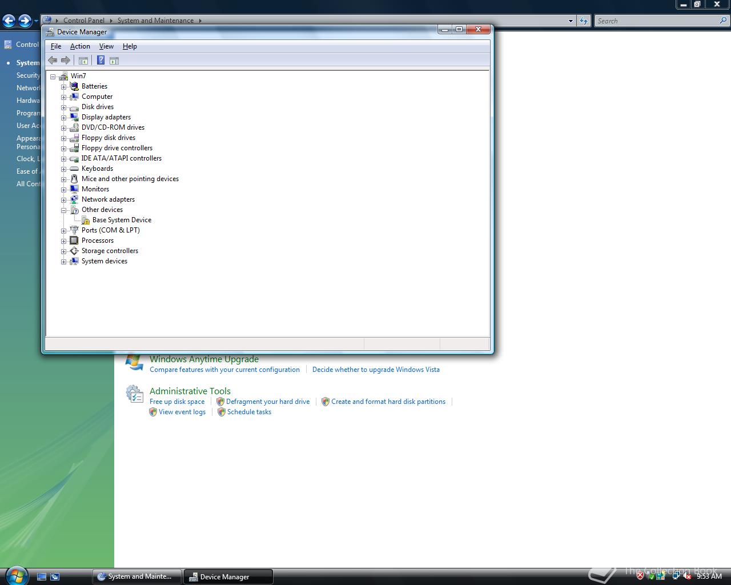The image size is (731, 585).
Task: Select the System devices icon
Action: 74,261
